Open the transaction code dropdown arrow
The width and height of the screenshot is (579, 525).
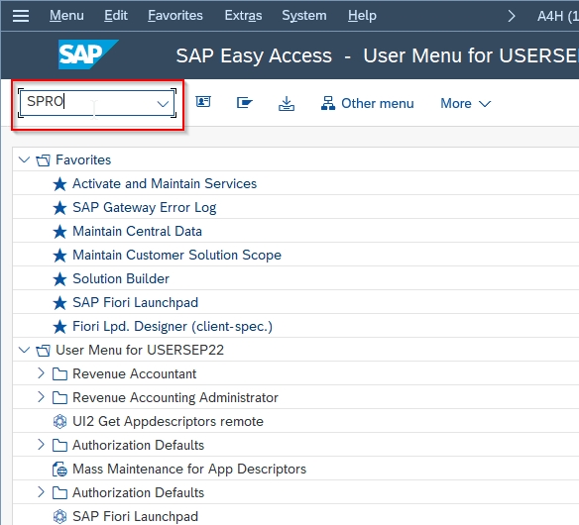click(x=163, y=104)
